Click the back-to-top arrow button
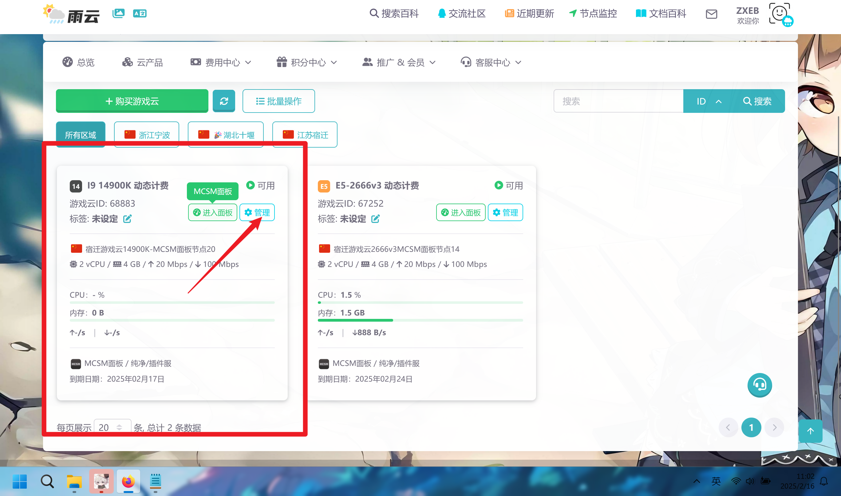The height and width of the screenshot is (496, 841). click(811, 431)
